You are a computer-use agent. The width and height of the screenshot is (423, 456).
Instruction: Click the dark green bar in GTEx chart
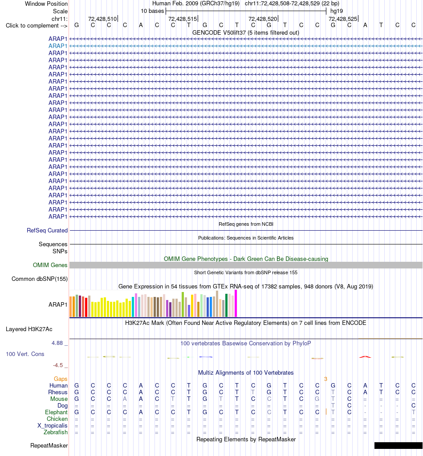pyautogui.click(x=226, y=305)
